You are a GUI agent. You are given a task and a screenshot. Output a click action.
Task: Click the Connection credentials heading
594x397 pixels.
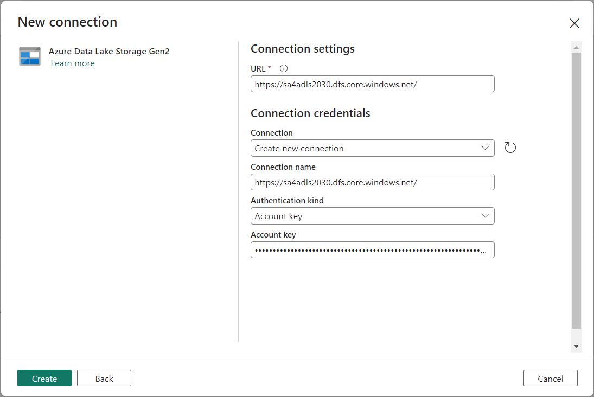pyautogui.click(x=310, y=113)
